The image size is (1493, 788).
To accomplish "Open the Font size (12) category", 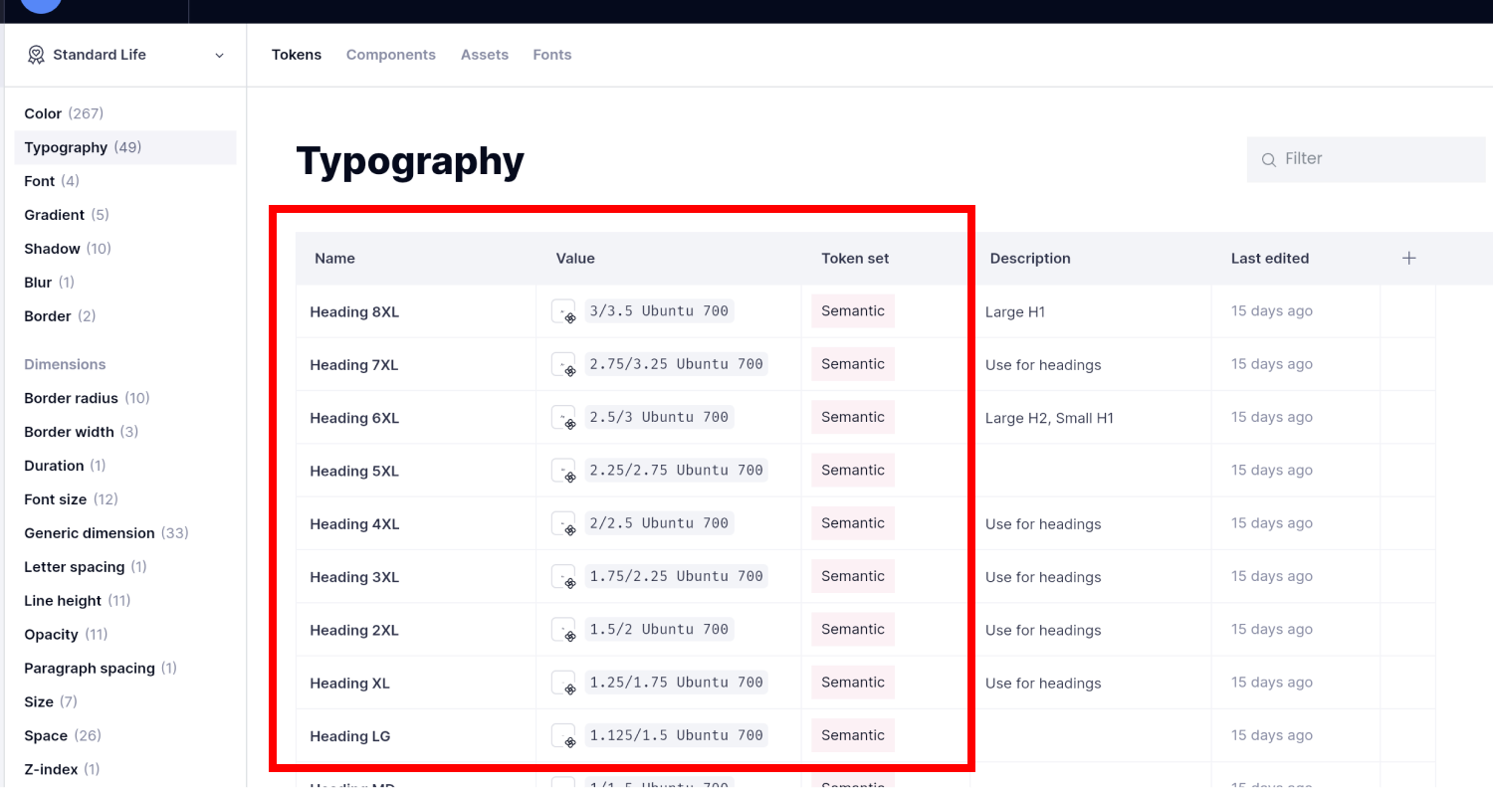I will 125,499.
